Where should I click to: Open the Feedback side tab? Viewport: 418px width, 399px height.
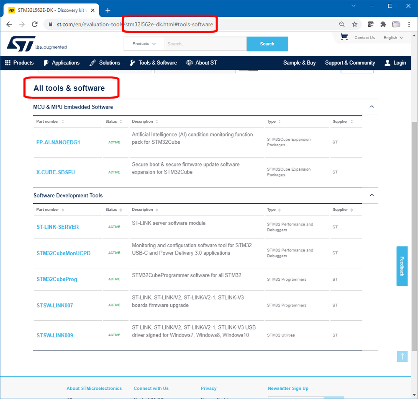tap(402, 266)
